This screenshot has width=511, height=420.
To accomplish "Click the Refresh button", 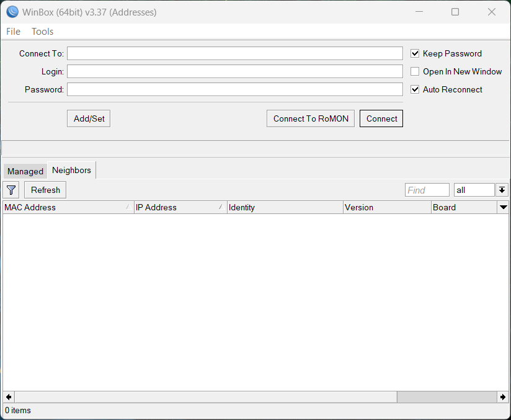I will (45, 190).
